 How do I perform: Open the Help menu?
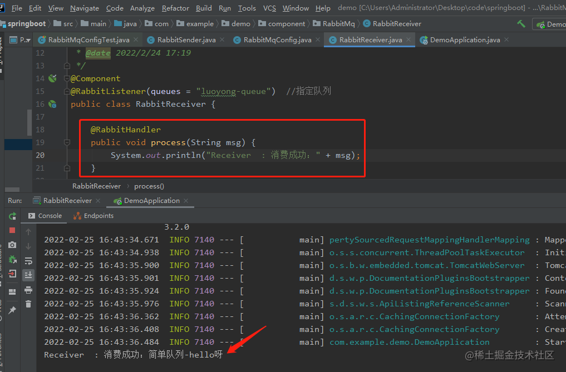323,8
